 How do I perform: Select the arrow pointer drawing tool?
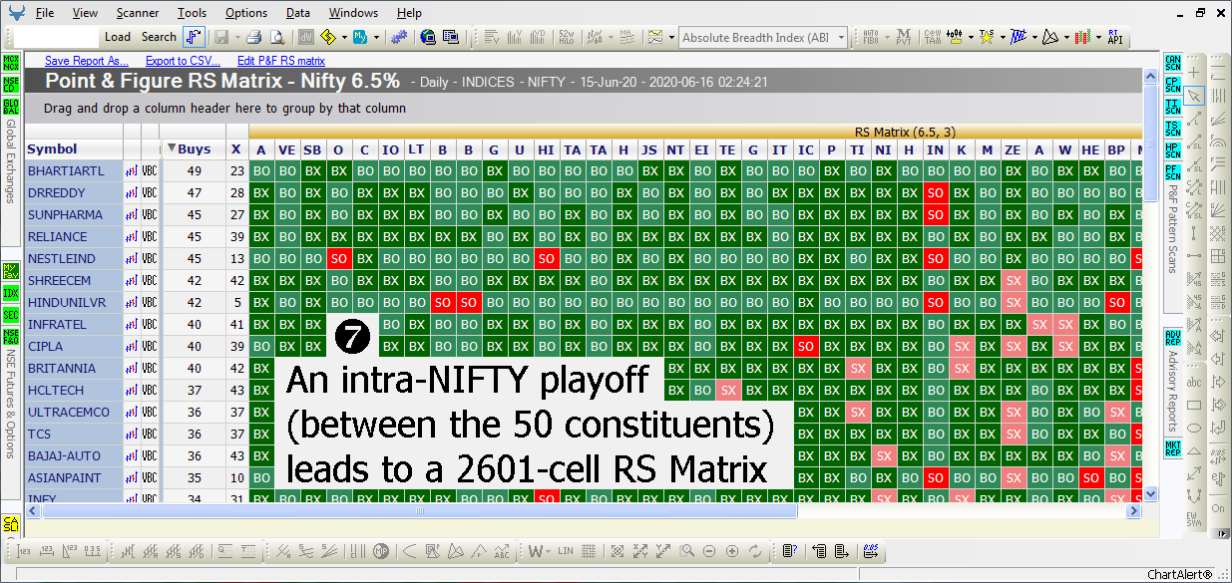point(1194,97)
